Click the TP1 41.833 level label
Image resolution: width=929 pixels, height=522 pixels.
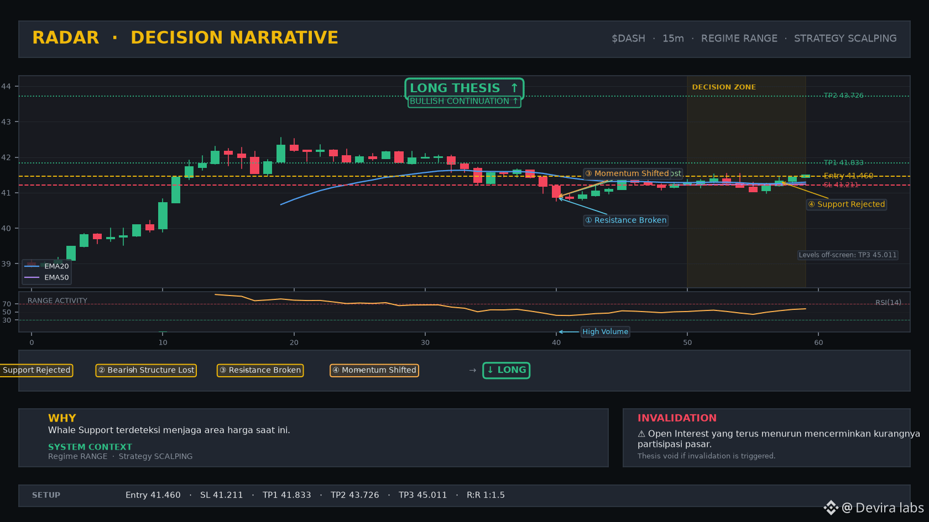(x=843, y=163)
